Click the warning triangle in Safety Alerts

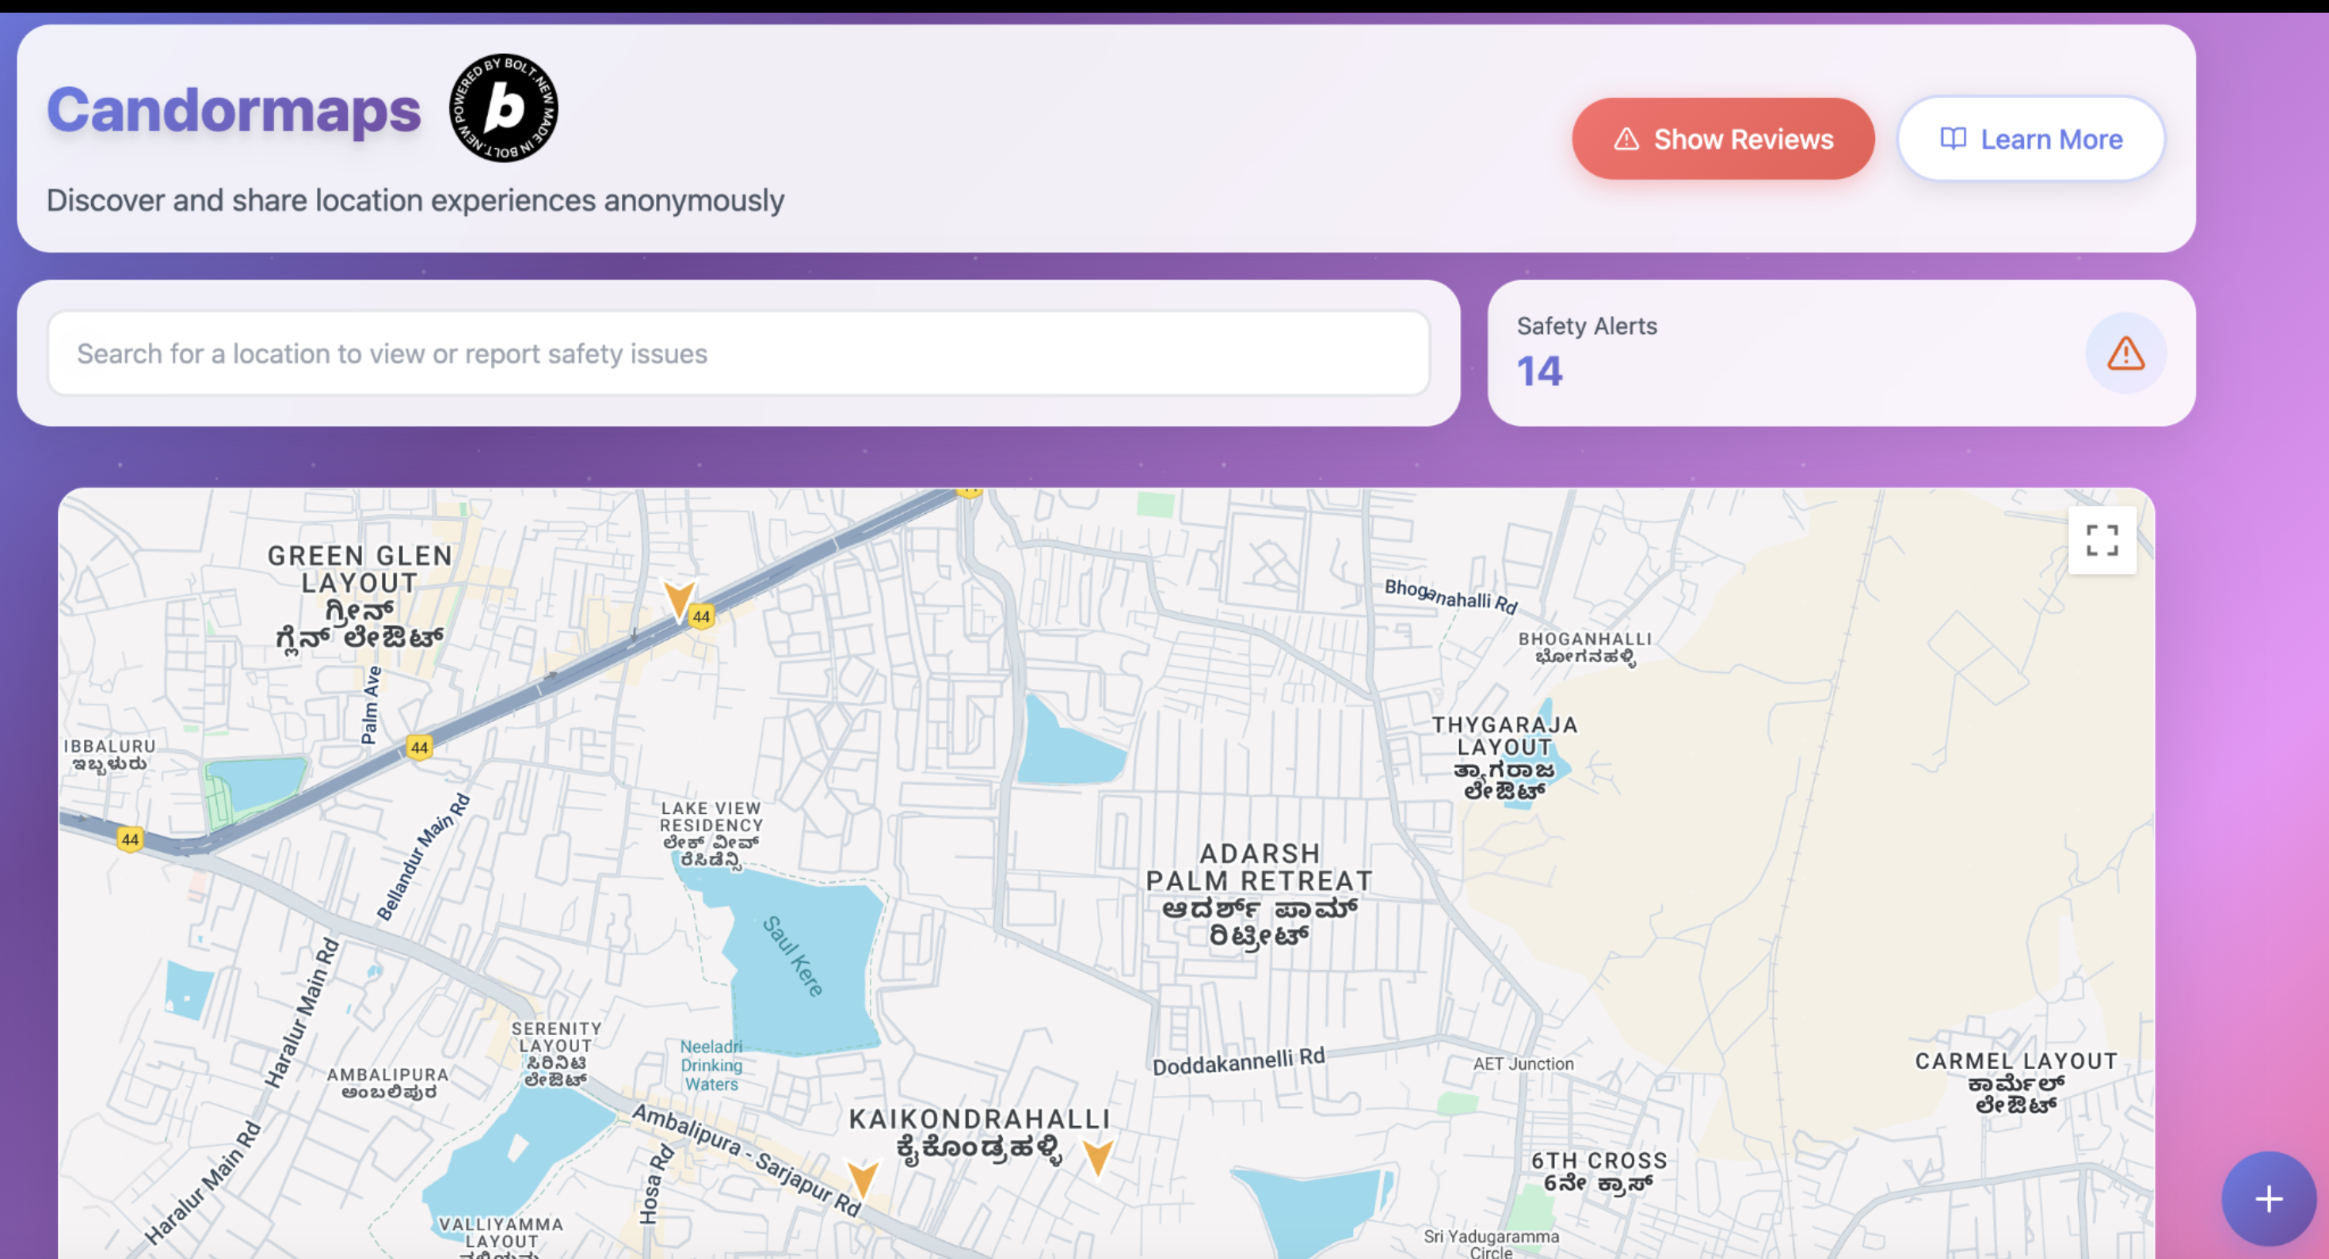coord(2125,353)
